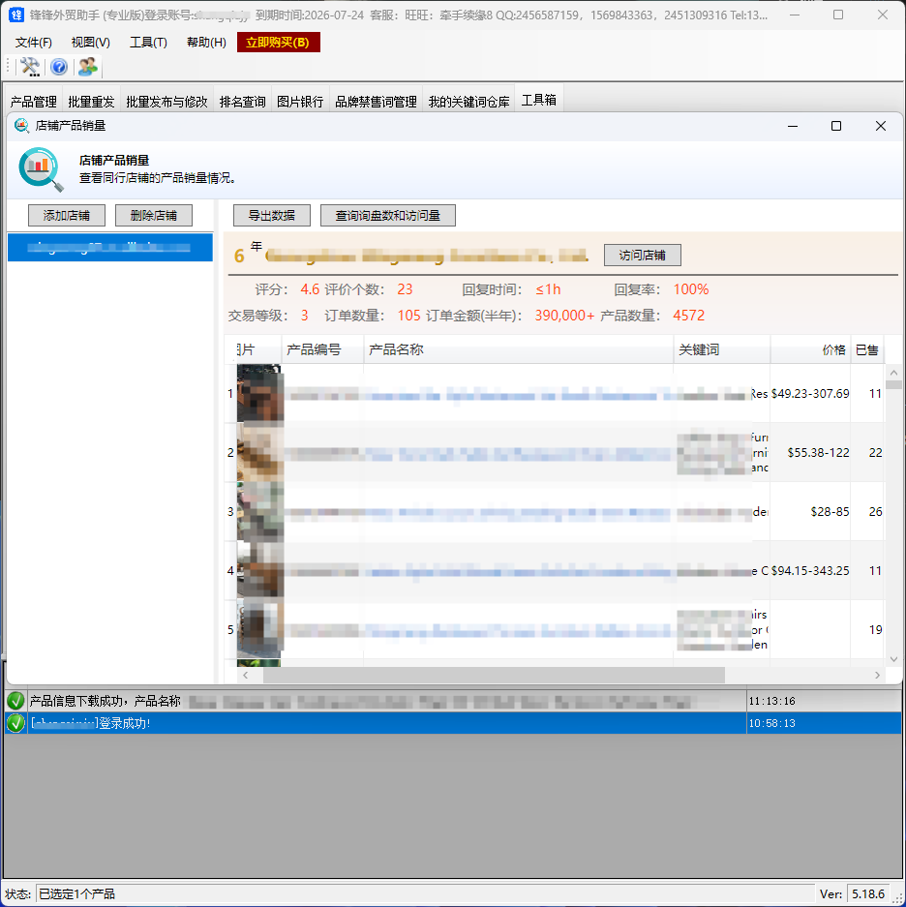
Task: Switch to the 图片银行 tab
Action: 300,102
